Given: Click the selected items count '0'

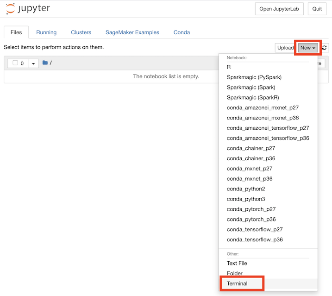Looking at the screenshot, I should click(22, 63).
